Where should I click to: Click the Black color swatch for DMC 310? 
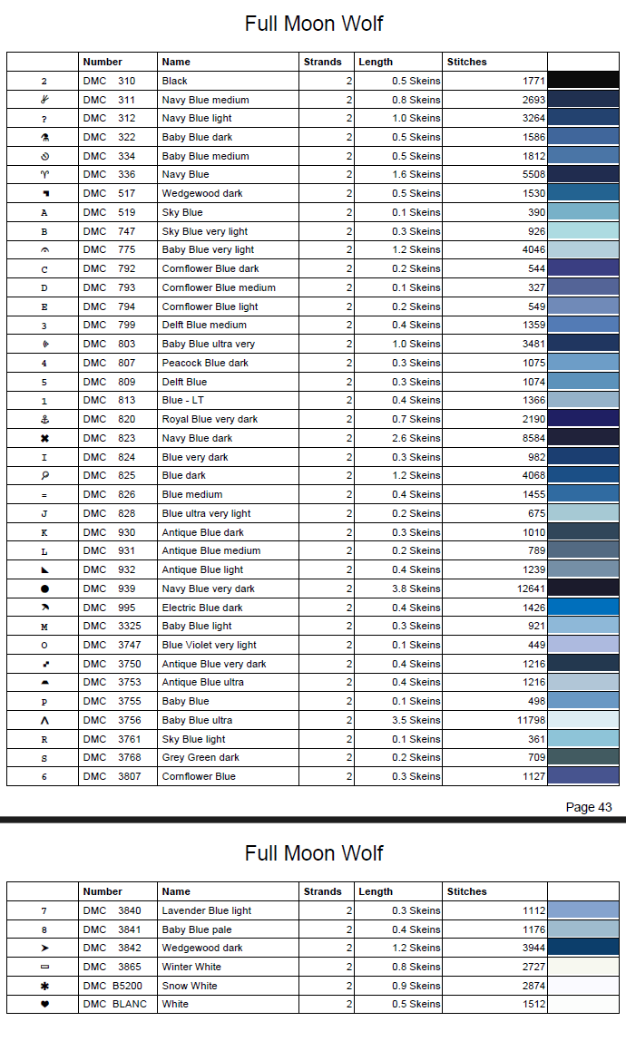coord(583,81)
